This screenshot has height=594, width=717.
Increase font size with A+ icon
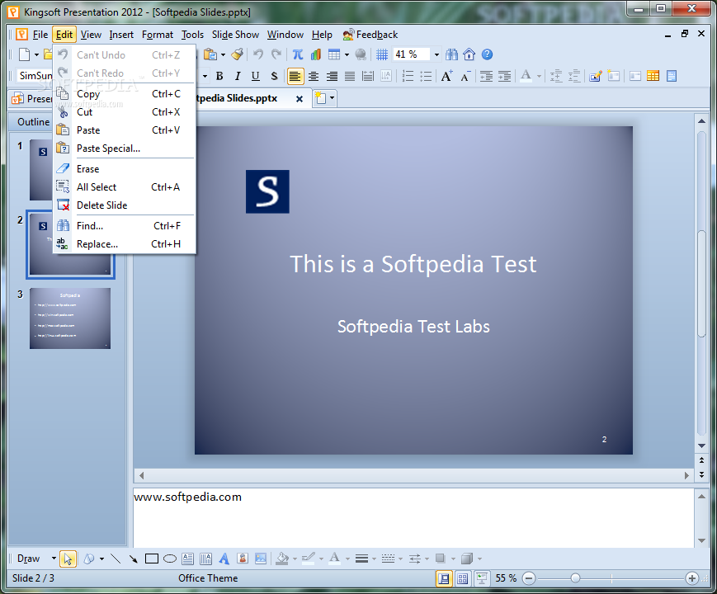coord(446,76)
